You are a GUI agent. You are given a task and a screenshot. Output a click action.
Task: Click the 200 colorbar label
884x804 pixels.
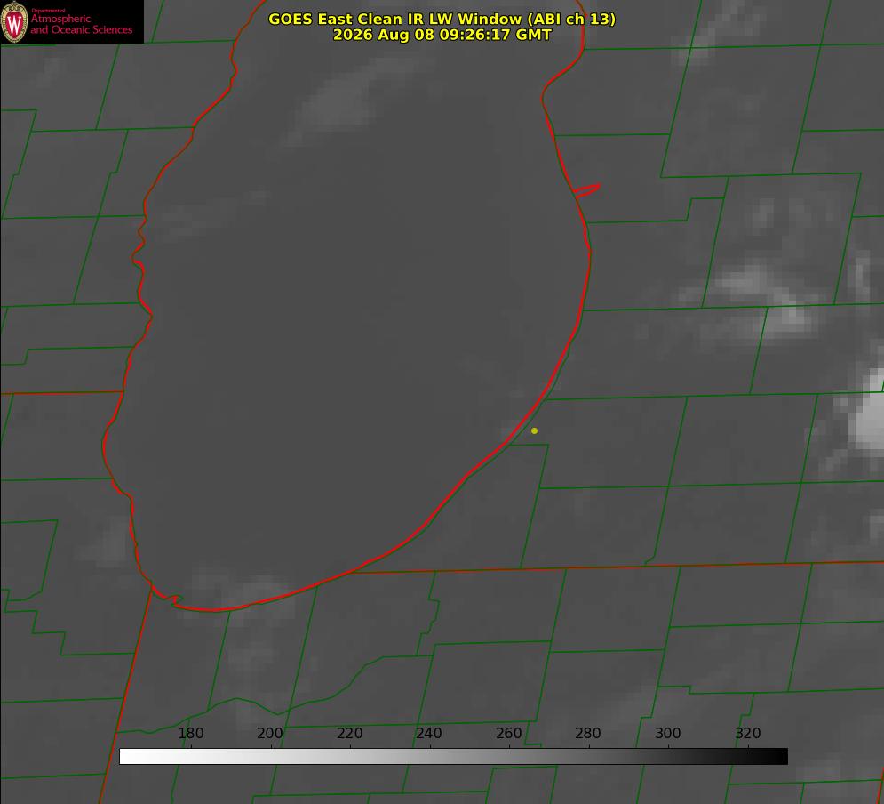point(270,733)
